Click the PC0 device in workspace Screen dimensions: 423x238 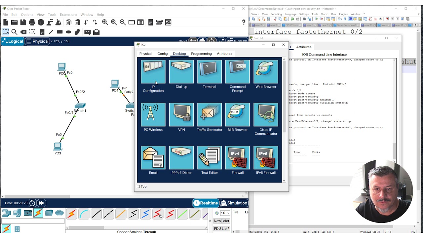click(62, 67)
